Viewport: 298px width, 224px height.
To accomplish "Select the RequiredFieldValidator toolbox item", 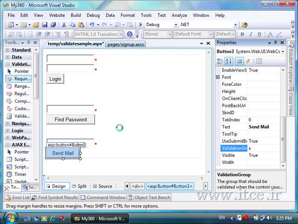I will click(x=19, y=79).
